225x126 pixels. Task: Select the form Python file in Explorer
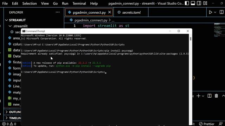pos(14,68)
